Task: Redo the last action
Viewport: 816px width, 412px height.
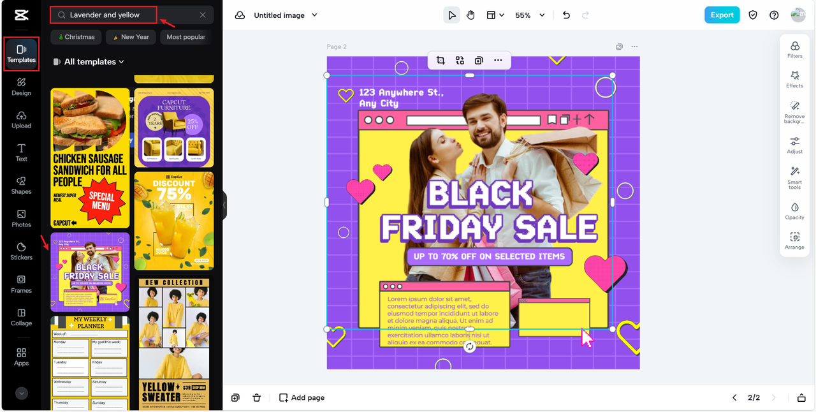Action: [586, 15]
